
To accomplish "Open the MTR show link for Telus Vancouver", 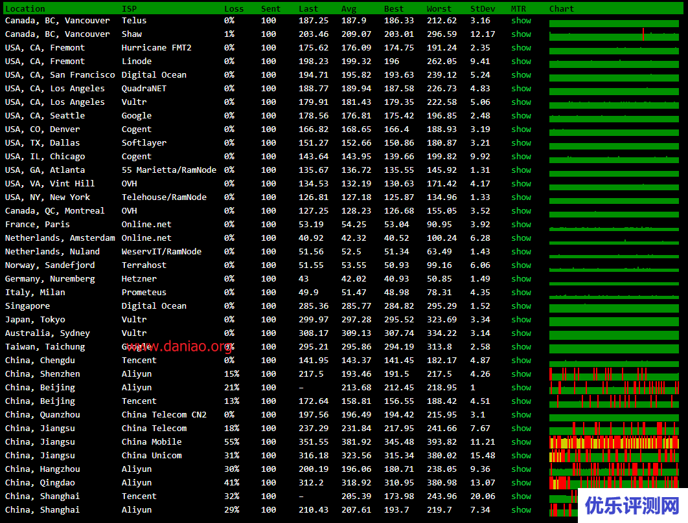I will click(x=521, y=21).
